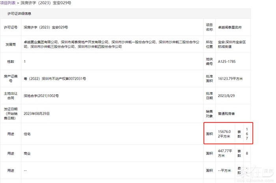This screenshot has width=276, height=183.
Task: Click the 商业 usage cell
Action: [27, 153]
